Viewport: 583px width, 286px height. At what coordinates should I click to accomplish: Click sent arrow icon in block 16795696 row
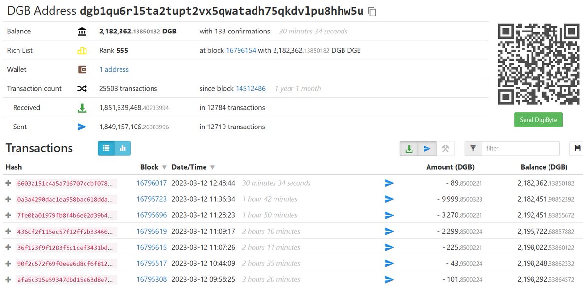click(x=389, y=215)
